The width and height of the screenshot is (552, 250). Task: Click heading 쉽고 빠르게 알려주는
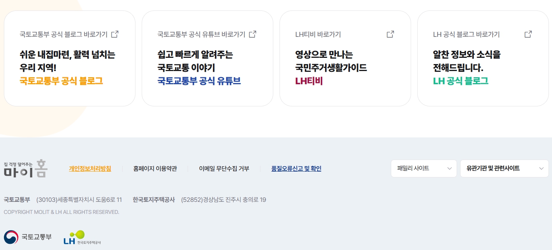click(195, 54)
